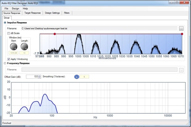Select the Driver sub-tab

7,18
